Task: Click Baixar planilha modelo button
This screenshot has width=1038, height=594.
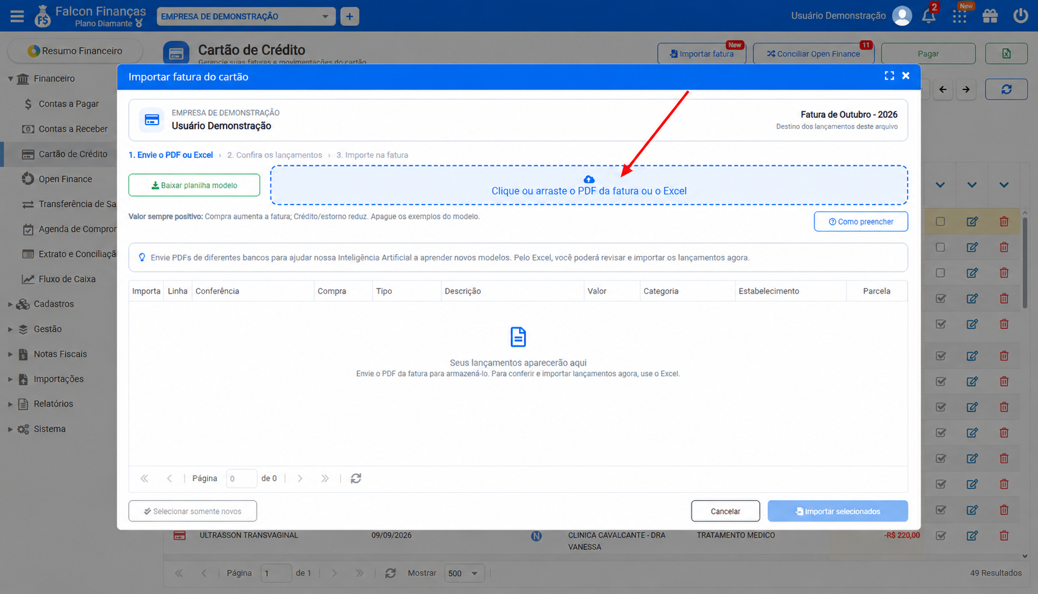Action: (194, 185)
